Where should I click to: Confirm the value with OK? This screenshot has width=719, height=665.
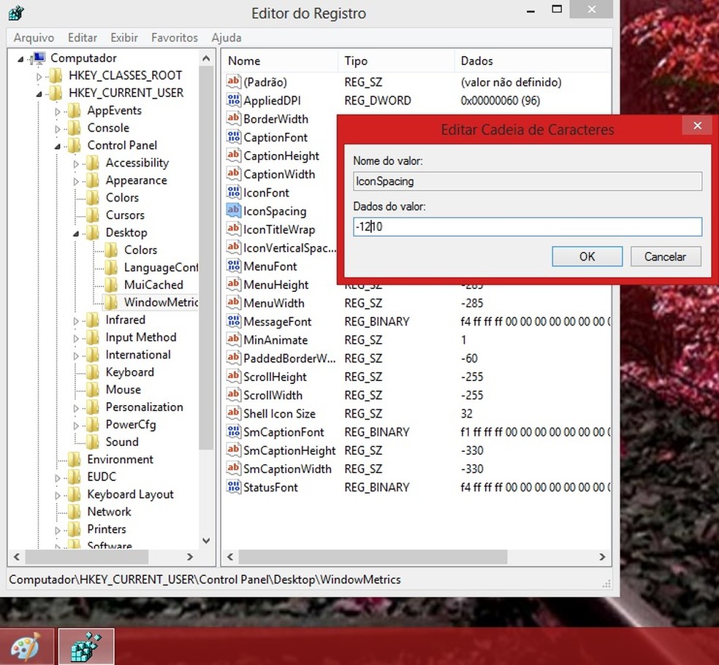(x=587, y=256)
